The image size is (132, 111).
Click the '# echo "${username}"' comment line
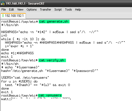pyautogui.click(x=20, y=67)
